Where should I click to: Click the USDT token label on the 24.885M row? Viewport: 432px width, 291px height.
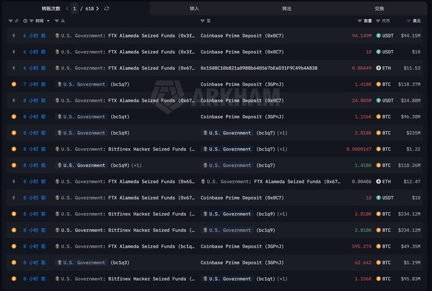click(x=388, y=100)
